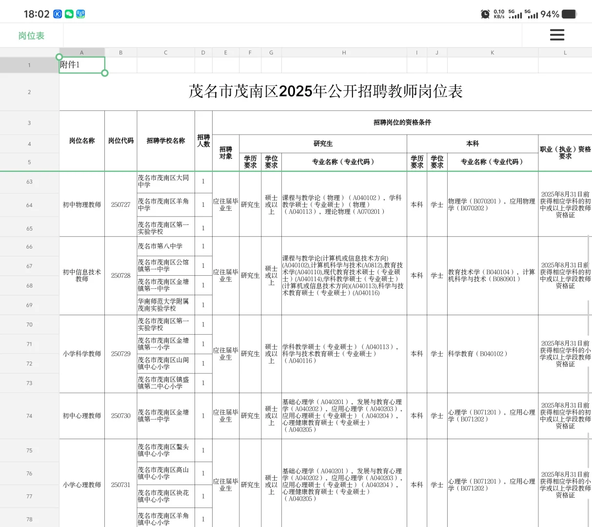Click the 茂名市茂南区高山镇中心小学 cell
This screenshot has width=592, height=527.
point(166,473)
